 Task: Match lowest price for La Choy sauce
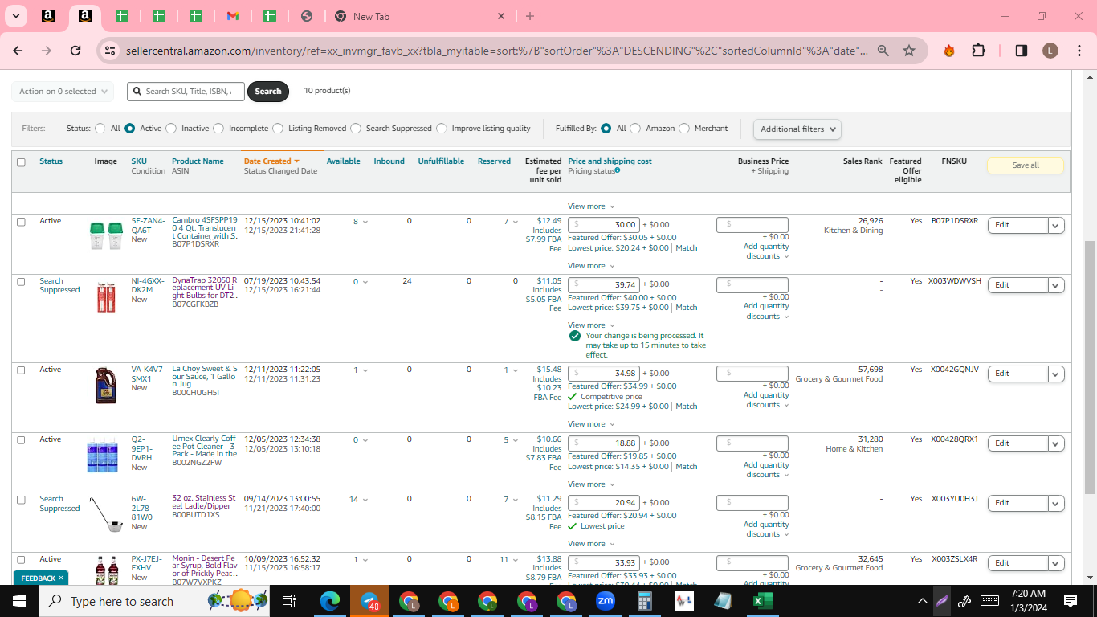687,407
